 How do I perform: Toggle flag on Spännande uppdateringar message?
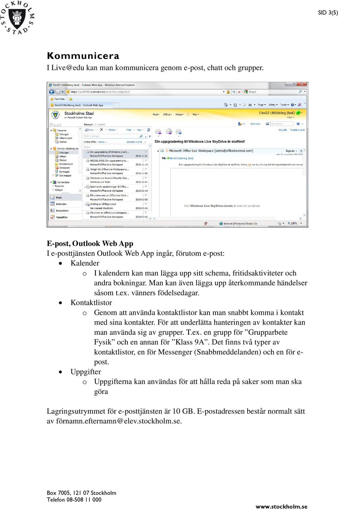(146, 187)
